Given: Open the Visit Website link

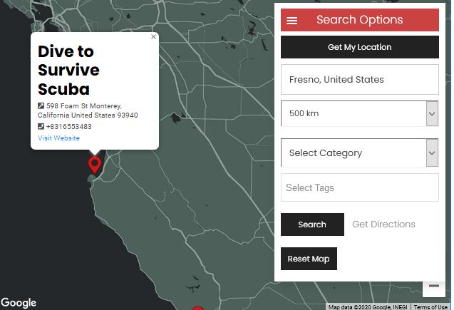Looking at the screenshot, I should tap(58, 138).
